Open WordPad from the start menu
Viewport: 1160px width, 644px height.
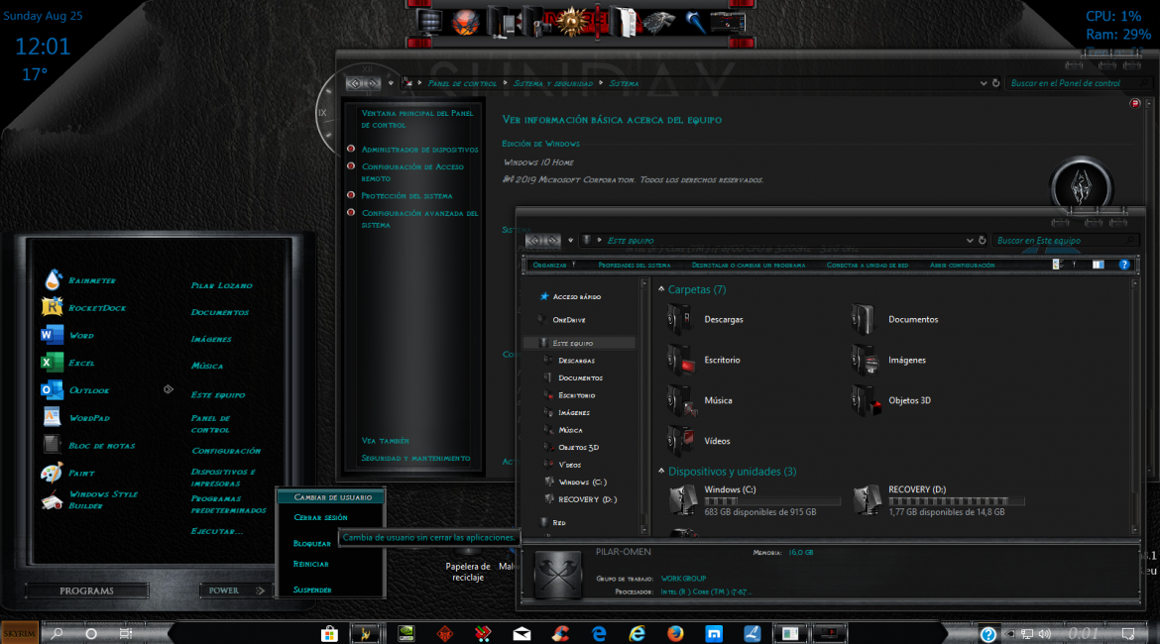76,417
